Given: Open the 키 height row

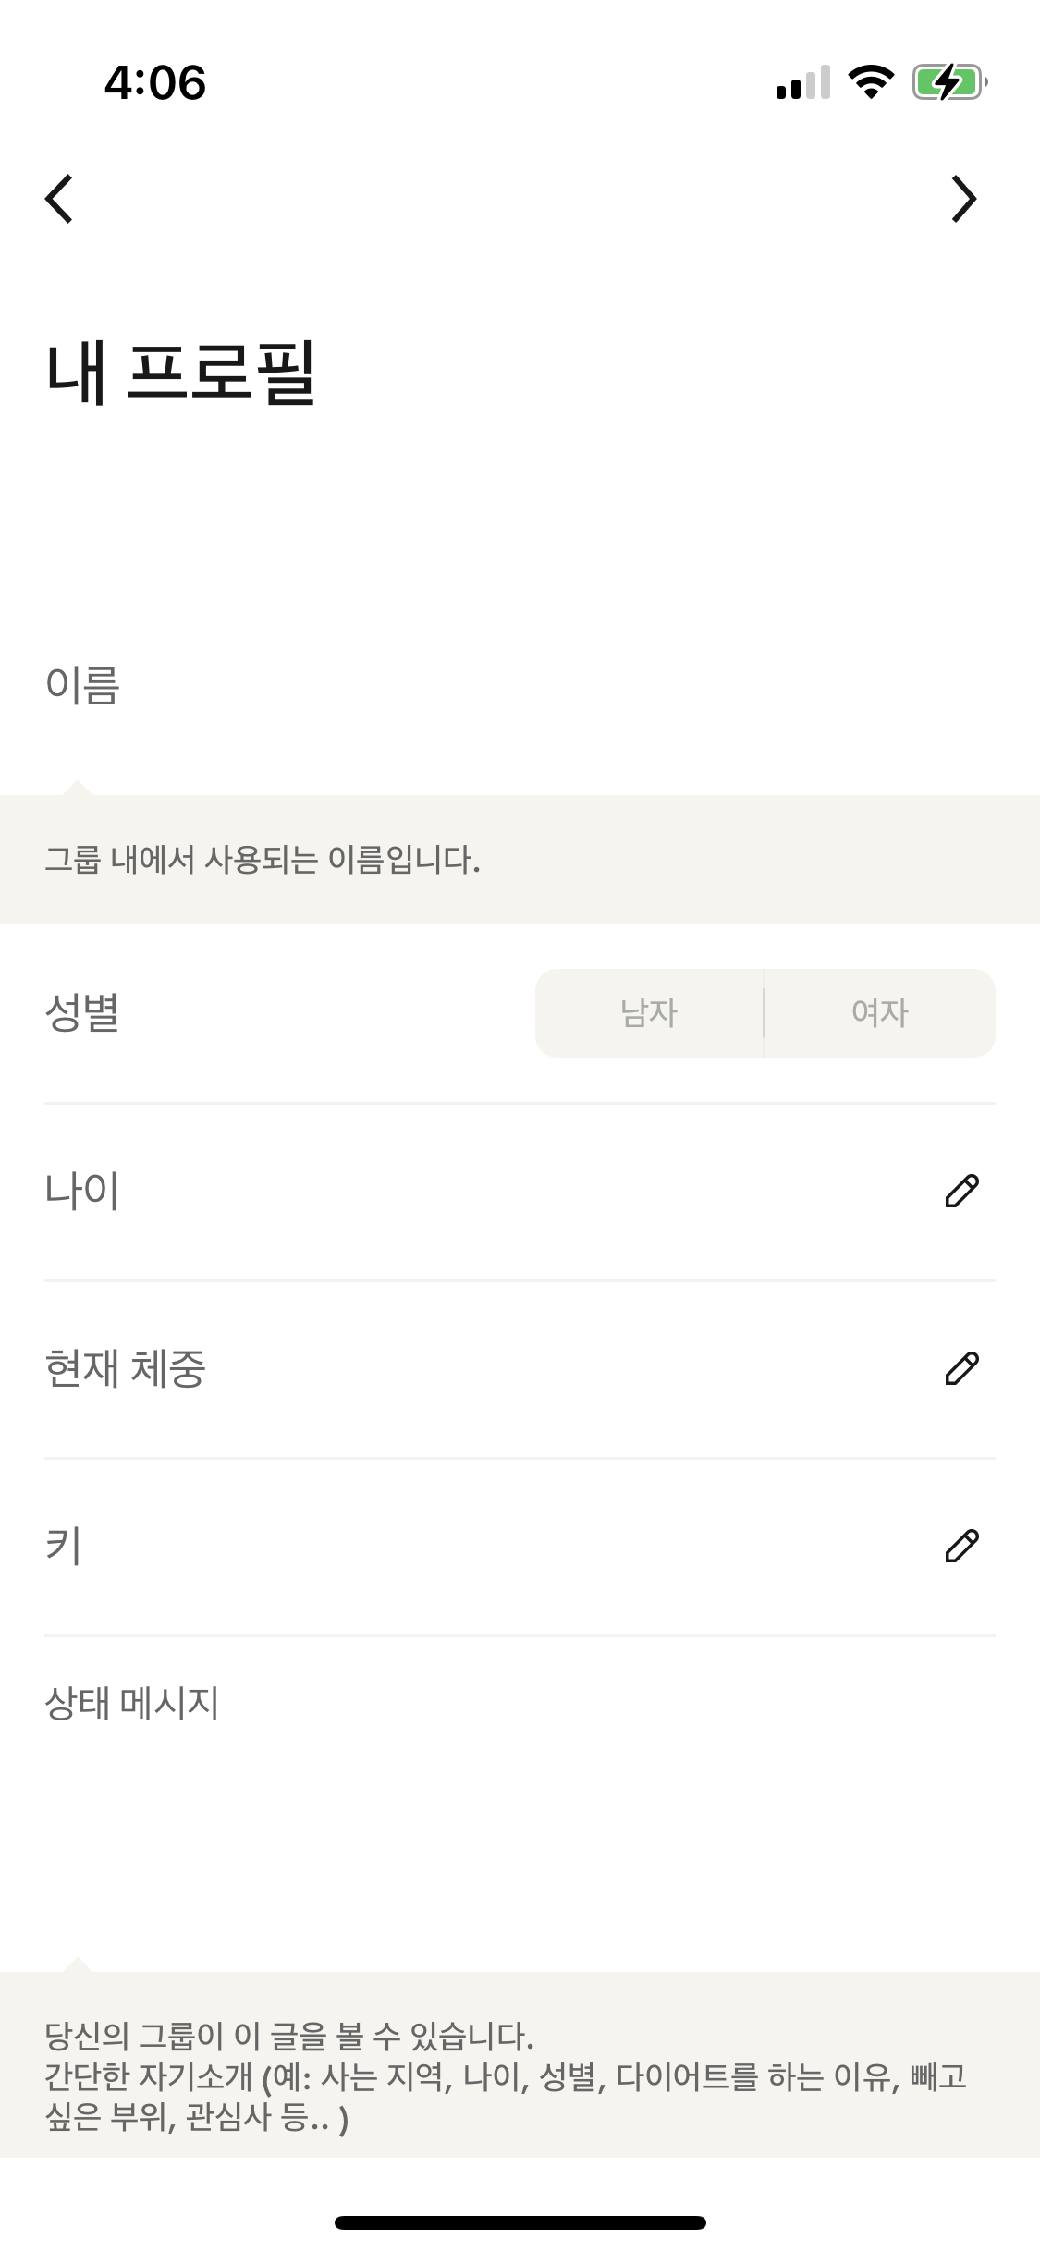Looking at the screenshot, I should (462, 1547).
